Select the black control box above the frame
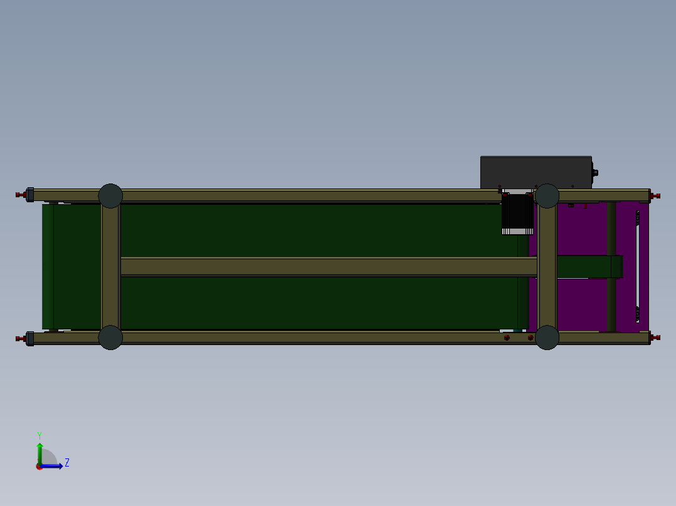This screenshot has width=676, height=506. click(536, 172)
